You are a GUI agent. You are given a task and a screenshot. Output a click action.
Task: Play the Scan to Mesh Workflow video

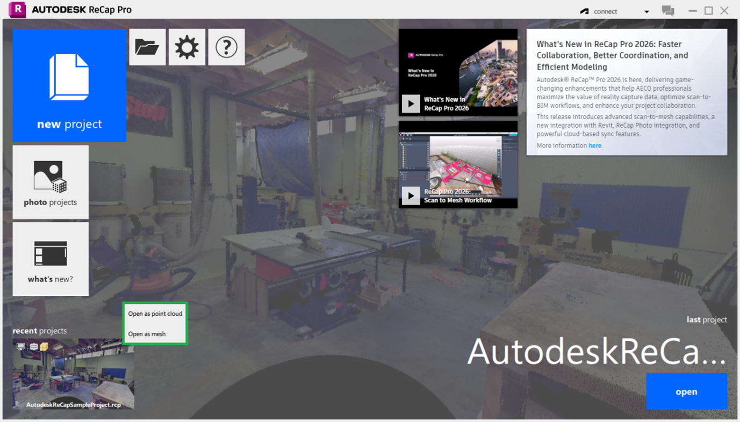point(411,196)
